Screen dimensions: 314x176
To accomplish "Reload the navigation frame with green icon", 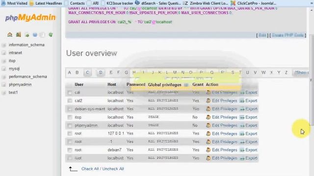I will 51,35.
